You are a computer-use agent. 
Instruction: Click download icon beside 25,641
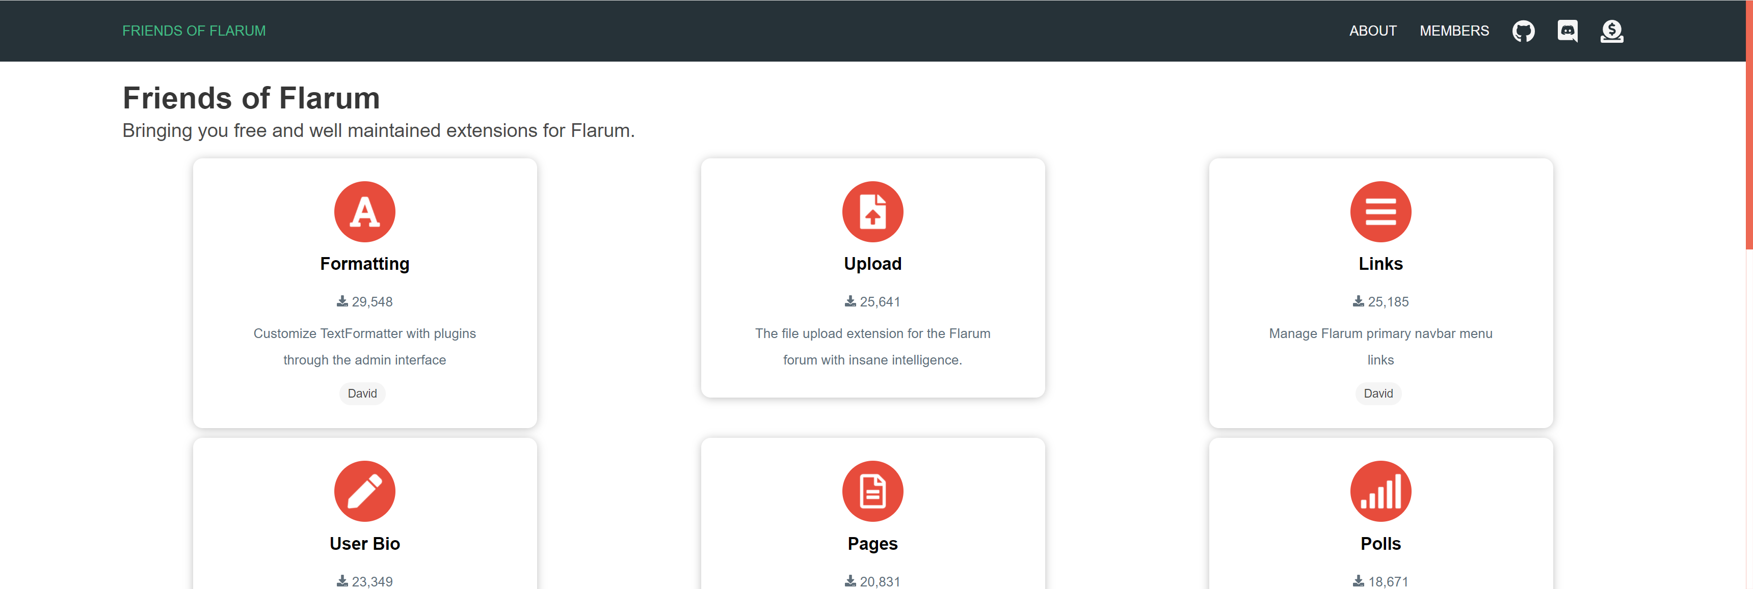tap(850, 301)
